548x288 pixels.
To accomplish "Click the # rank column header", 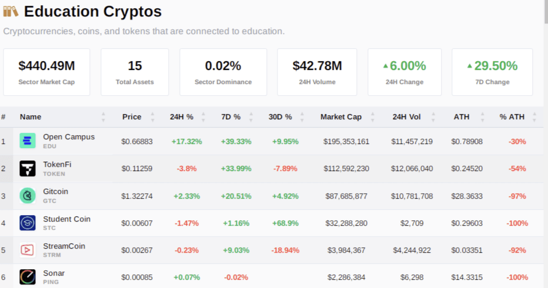I will click(x=3, y=117).
